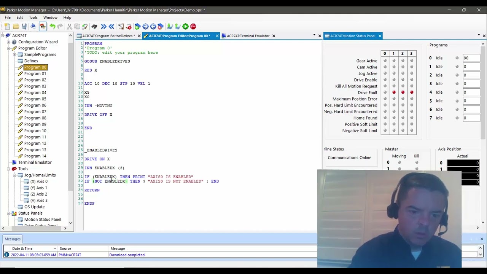
Task: Click the outdent double-left-arrows icon
Action: tap(111, 26)
